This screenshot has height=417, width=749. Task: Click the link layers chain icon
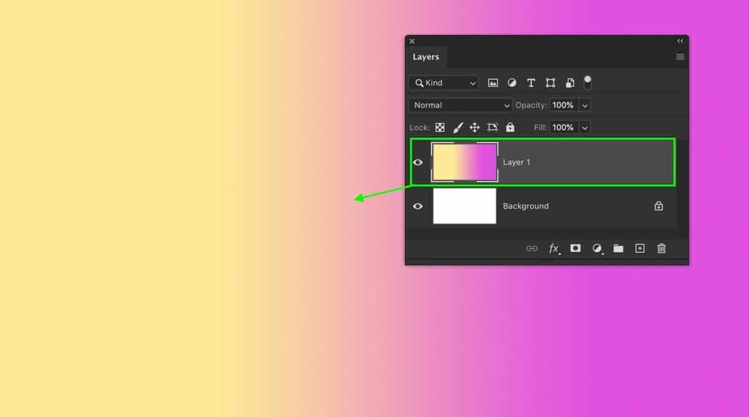click(532, 248)
